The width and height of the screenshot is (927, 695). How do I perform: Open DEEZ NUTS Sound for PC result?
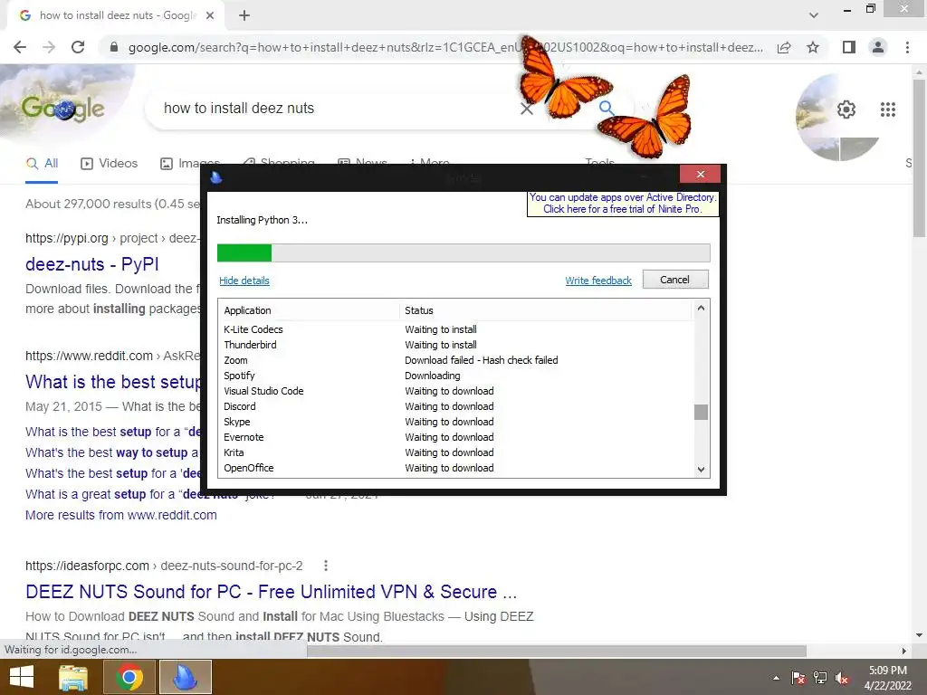click(x=271, y=592)
